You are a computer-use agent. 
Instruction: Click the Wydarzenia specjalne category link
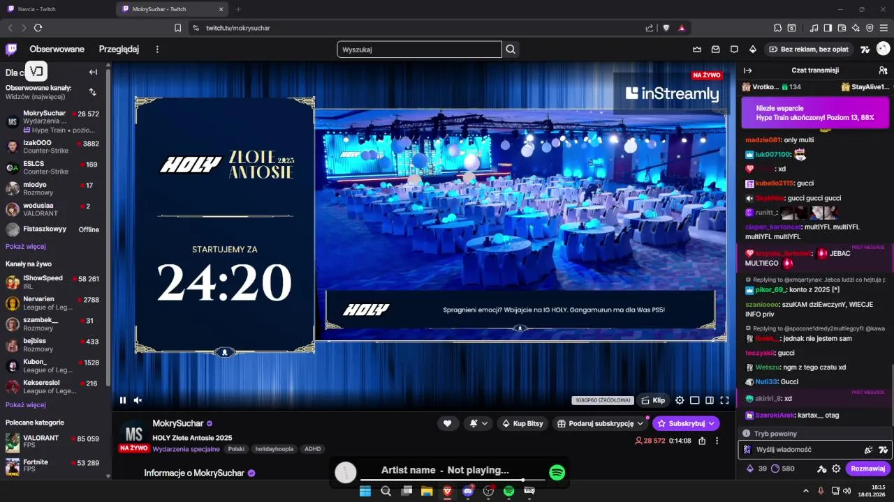point(186,449)
